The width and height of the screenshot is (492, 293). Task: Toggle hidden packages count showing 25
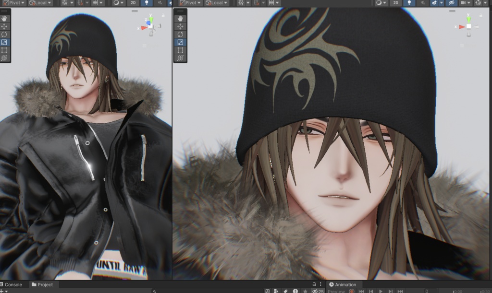click(318, 291)
